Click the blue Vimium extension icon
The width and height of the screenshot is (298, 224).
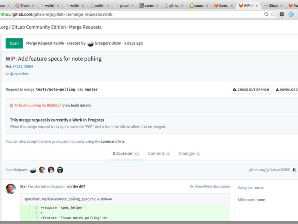(291, 14)
